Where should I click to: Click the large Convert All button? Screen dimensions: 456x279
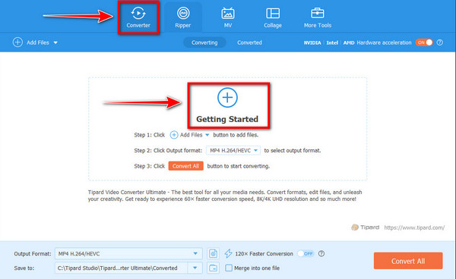(408, 261)
